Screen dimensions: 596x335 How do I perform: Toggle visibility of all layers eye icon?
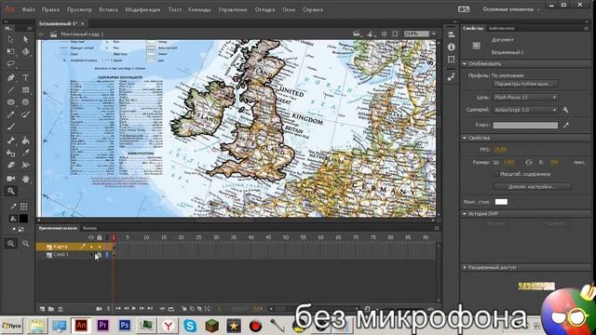click(91, 237)
